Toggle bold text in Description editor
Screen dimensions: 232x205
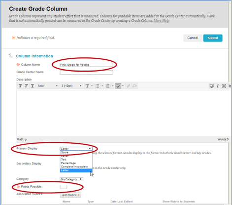[x=20, y=86]
